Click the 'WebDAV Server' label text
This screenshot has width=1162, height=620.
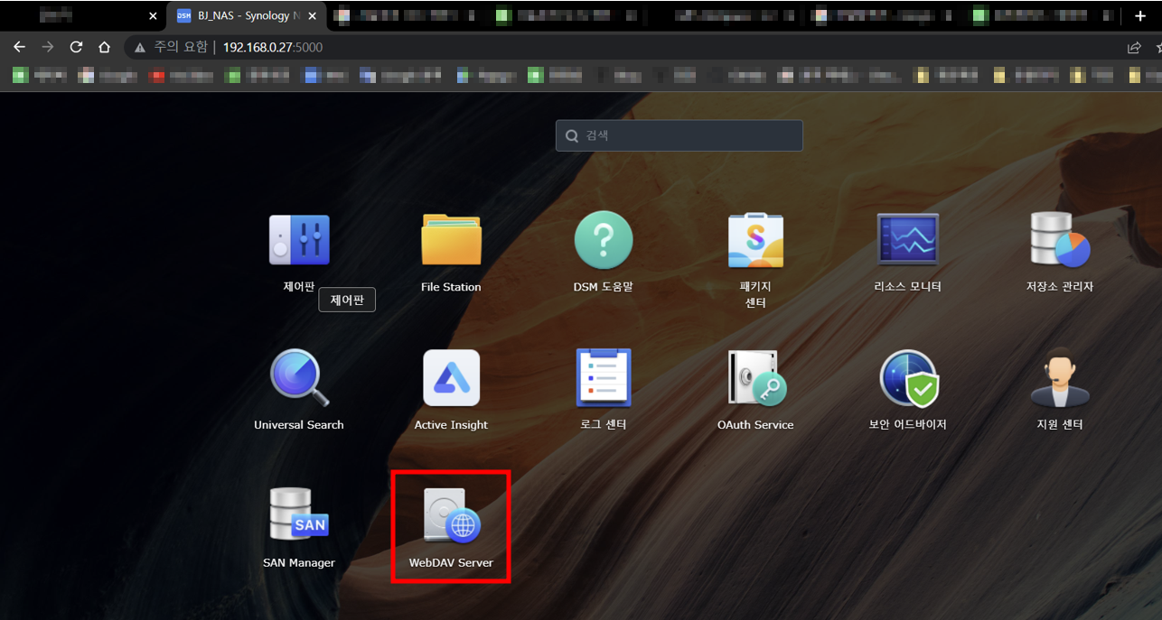click(x=451, y=562)
